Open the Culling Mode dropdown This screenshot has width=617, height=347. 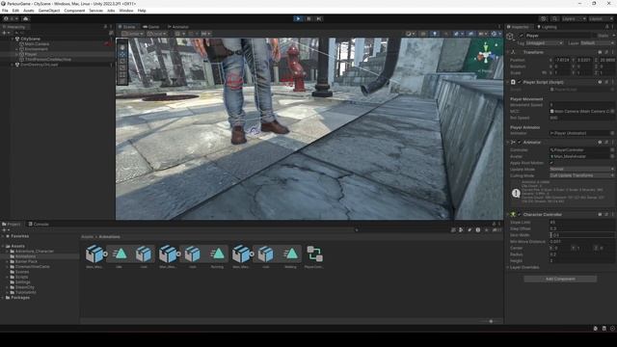581,175
